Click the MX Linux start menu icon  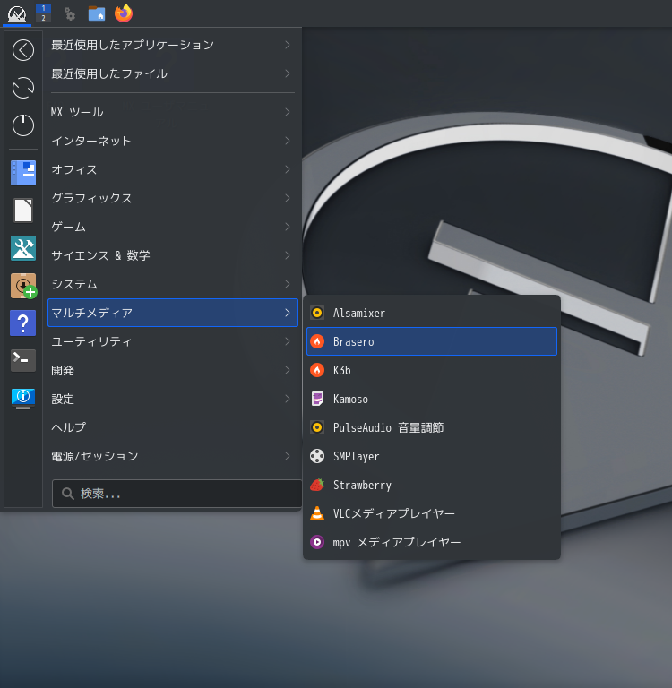click(x=17, y=13)
